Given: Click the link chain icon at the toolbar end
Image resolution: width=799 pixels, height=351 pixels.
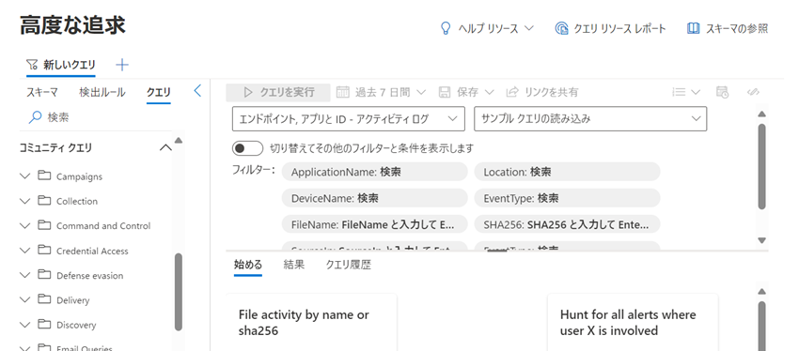Looking at the screenshot, I should pos(753,92).
